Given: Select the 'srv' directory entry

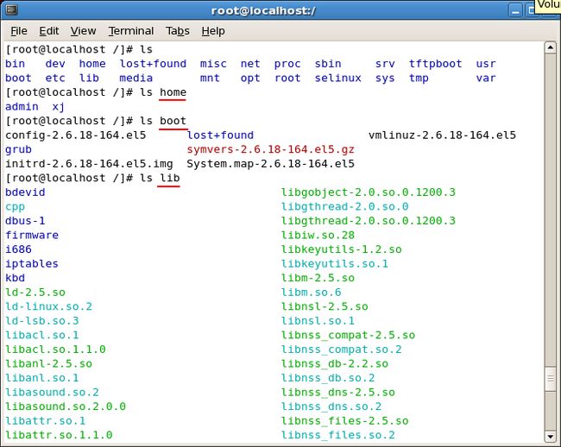Looking at the screenshot, I should (x=385, y=64).
